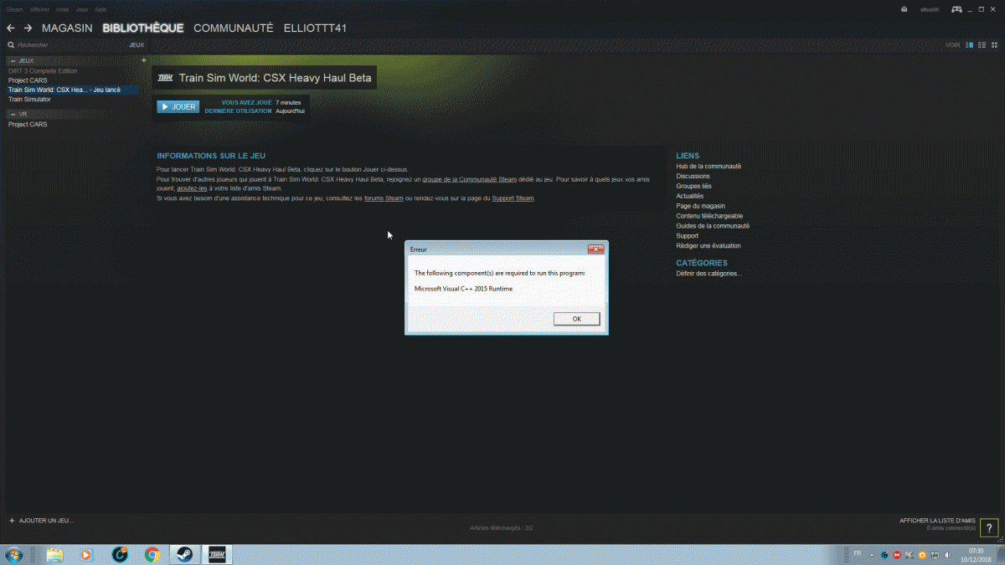The width and height of the screenshot is (1005, 565).
Task: Click the JOUER play button
Action: pyautogui.click(x=178, y=107)
